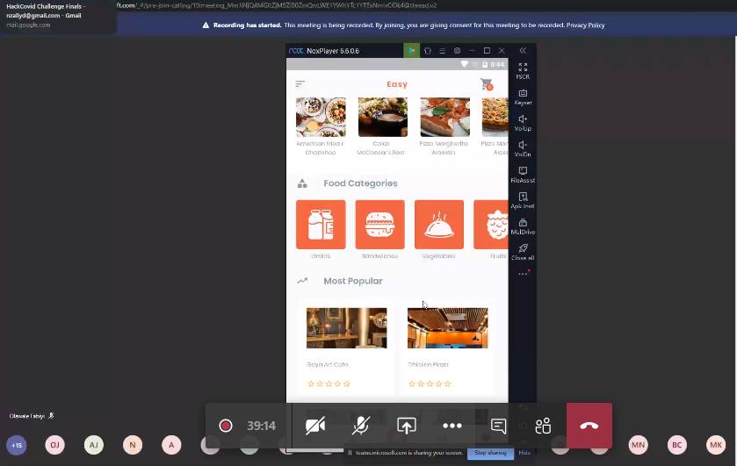
Task: Select the AJ participant avatar
Action: [x=93, y=445]
